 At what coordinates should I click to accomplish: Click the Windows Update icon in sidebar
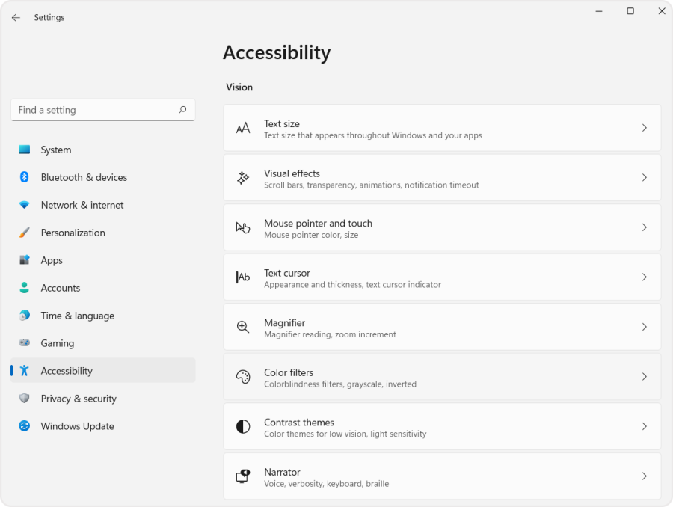pos(24,426)
